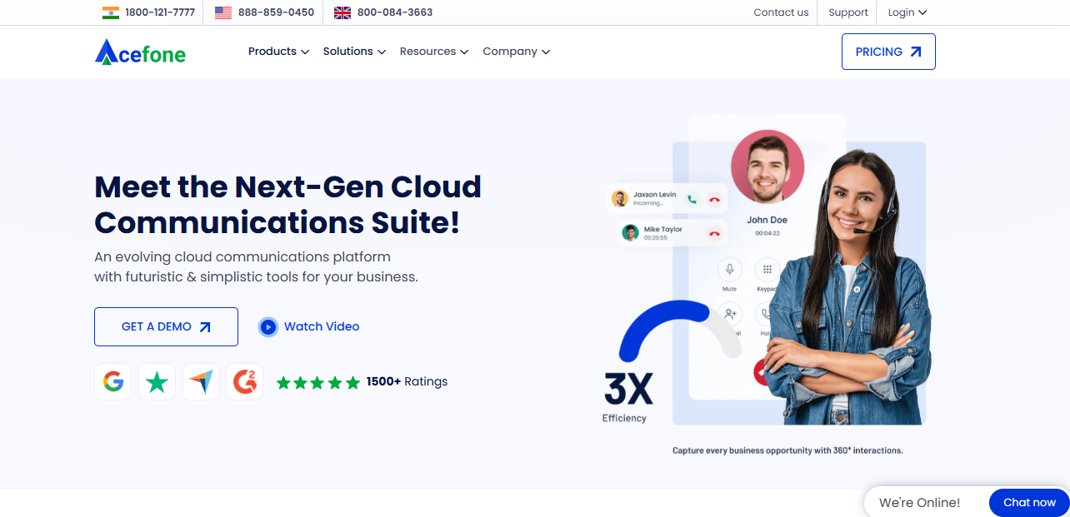Click the PRICING button
The image size is (1070, 517).
point(888,52)
